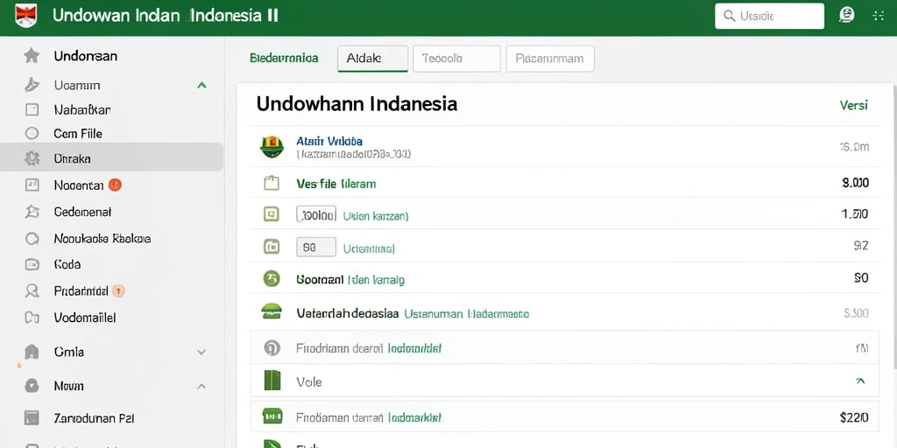
Task: Click the icon in the Udeantrae row
Action: point(272,247)
